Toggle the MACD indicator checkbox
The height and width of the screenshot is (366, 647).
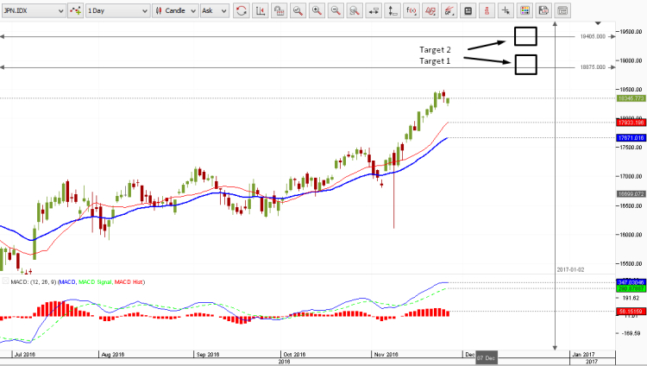(6, 281)
